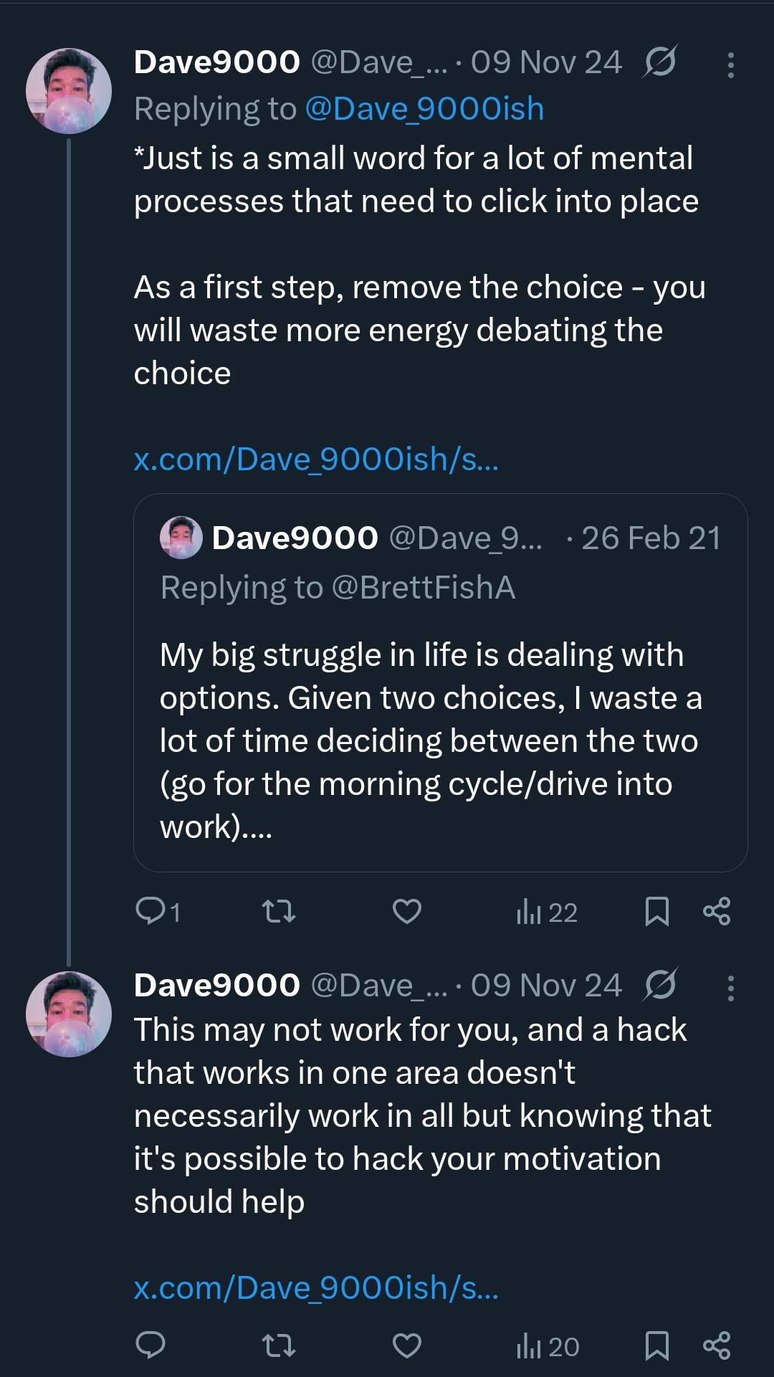The image size is (774, 1377).
Task: View analytics showing 20 views
Action: [548, 1346]
